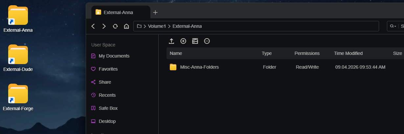
Task: Open the more options ellipsis icon
Action: (207, 41)
